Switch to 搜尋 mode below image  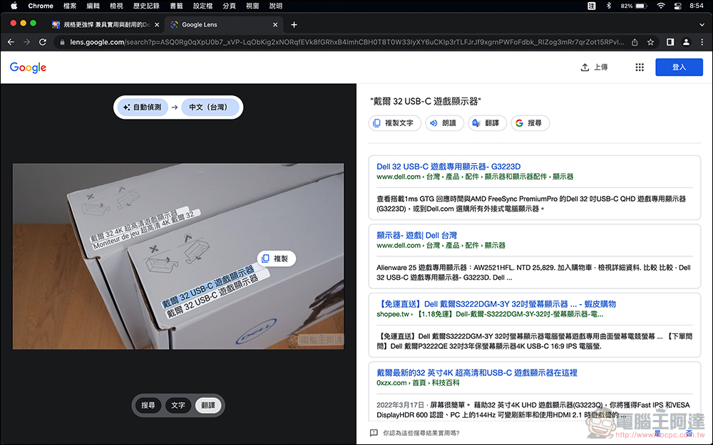pyautogui.click(x=148, y=406)
